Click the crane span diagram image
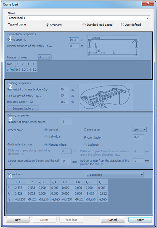 [113, 46]
